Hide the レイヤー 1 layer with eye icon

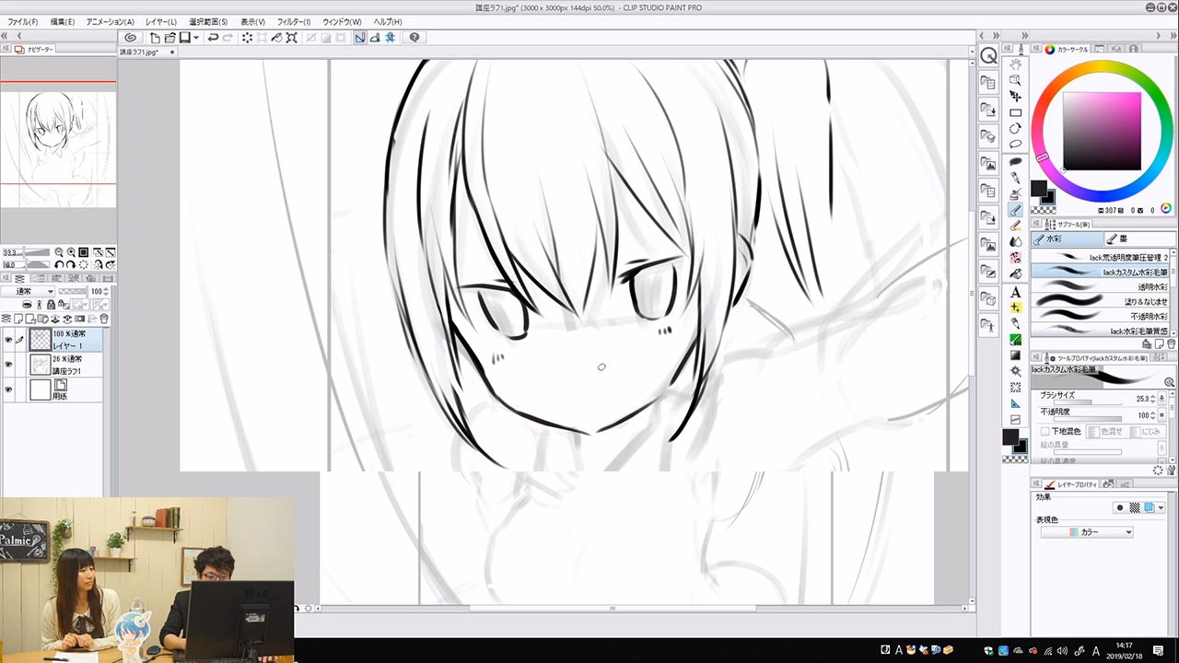[x=8, y=340]
